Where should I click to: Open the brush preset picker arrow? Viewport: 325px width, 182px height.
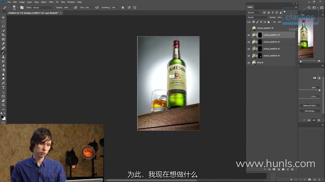(x=17, y=7)
